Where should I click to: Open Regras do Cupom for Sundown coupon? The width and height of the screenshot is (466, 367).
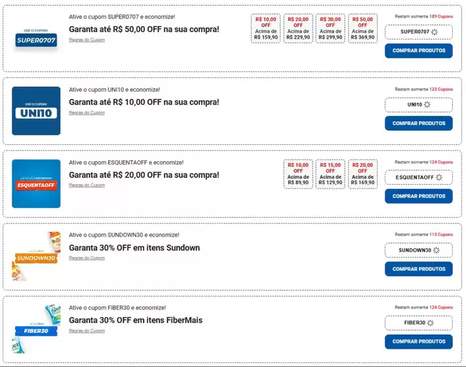(87, 258)
